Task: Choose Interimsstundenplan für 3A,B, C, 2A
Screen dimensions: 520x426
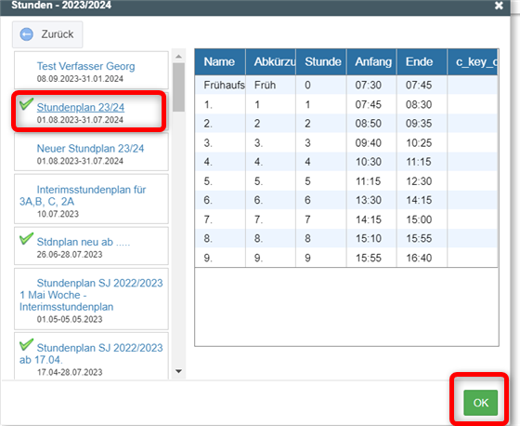Action: click(91, 199)
